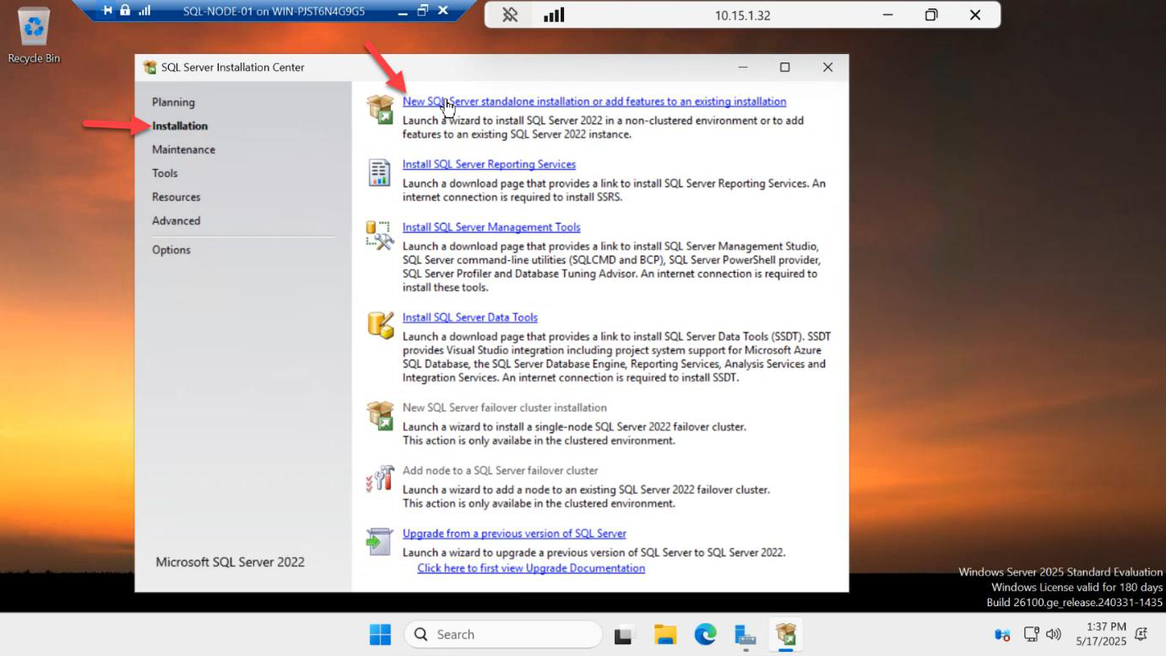Click Upgrade from a previous version link

(514, 534)
